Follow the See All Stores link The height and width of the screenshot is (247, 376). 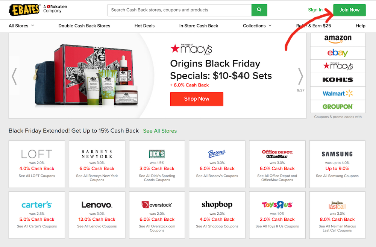tap(160, 131)
